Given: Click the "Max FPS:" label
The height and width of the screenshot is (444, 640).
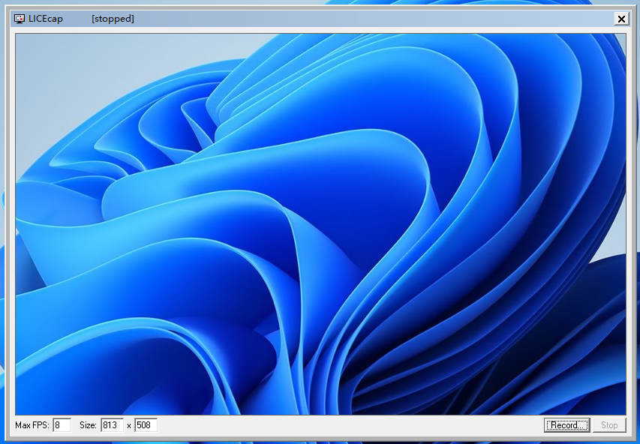Looking at the screenshot, I should 32,425.
